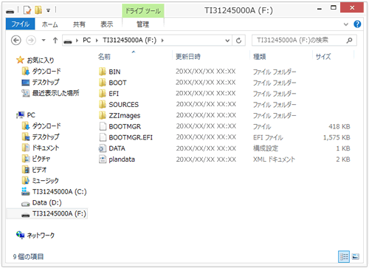Sort by the 種類 column header

[260, 57]
